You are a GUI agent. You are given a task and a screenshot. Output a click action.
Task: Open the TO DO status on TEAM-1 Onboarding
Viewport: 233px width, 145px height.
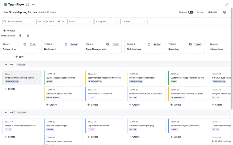click(33, 44)
